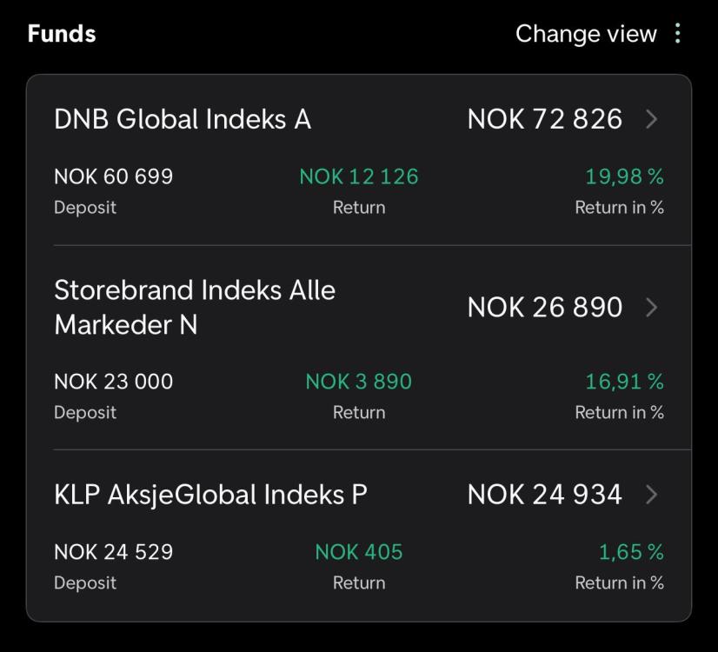Select the 19,98 % return percentage
718x652 pixels.
625,176
